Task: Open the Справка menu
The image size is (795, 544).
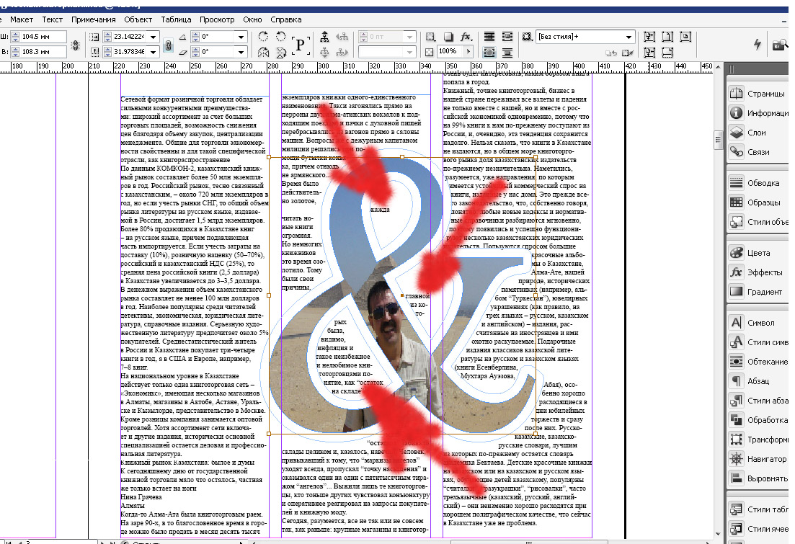Action: tap(286, 19)
